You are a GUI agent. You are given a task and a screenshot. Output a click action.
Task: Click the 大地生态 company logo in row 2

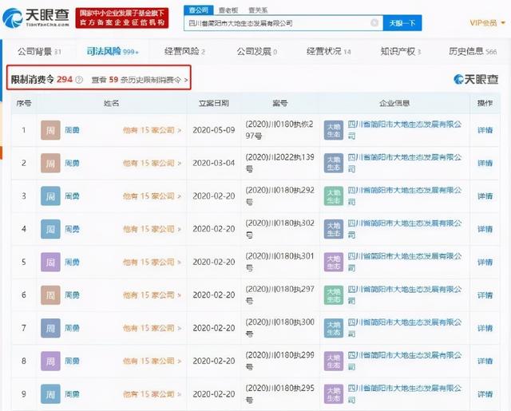334,163
